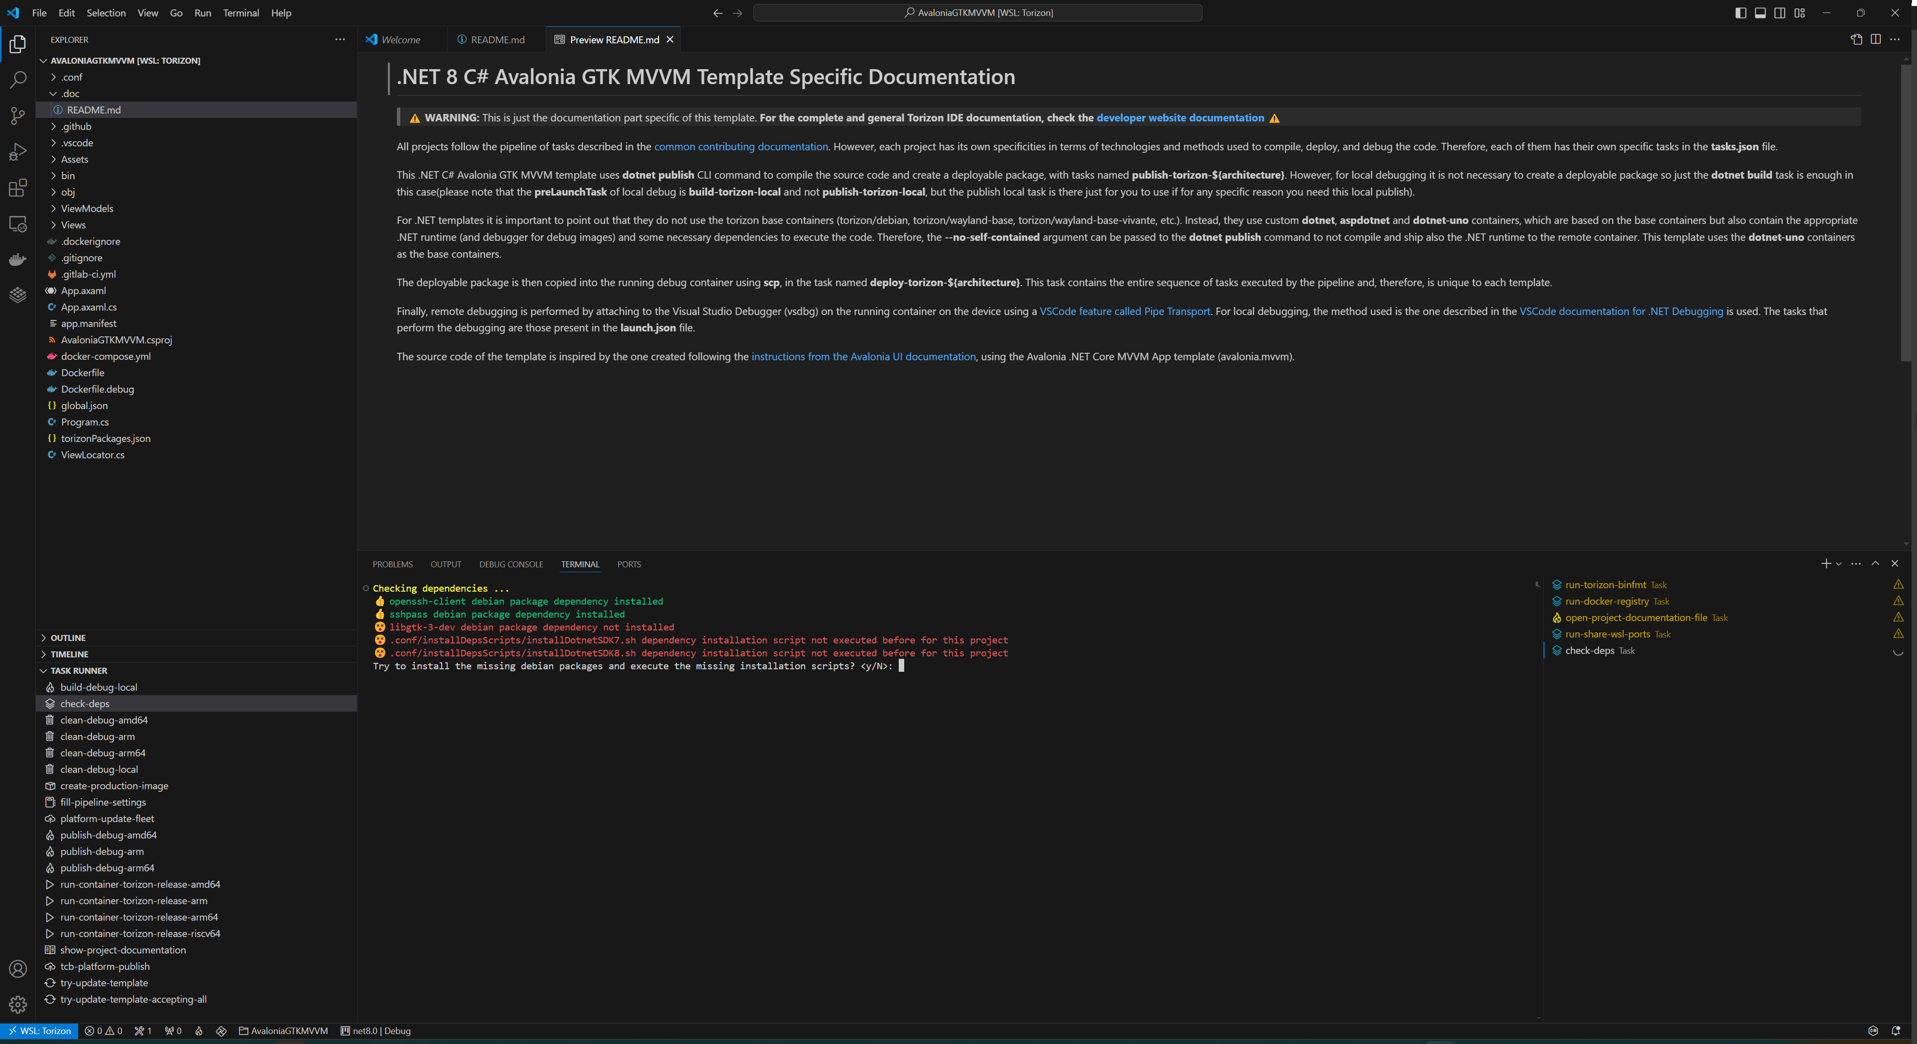Screen dimensions: 1917x1044
Task: Click the preview pane vertical scrollbar
Action: coord(1905,212)
